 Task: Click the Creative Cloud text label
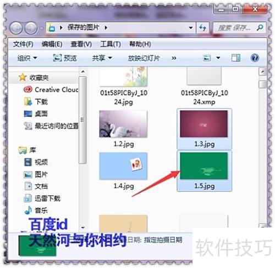[57, 89]
